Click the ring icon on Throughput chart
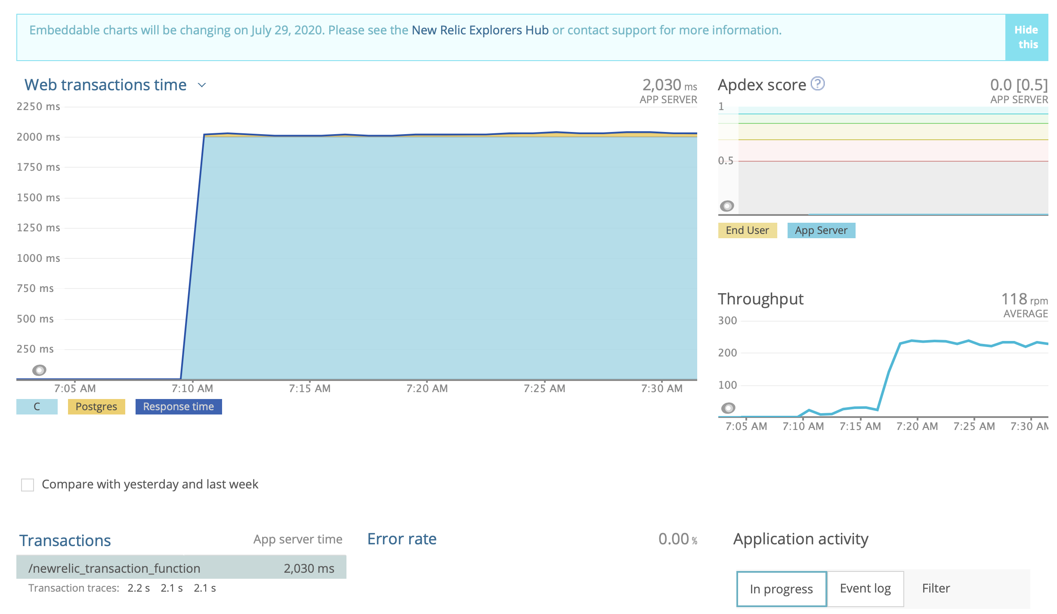 click(728, 408)
